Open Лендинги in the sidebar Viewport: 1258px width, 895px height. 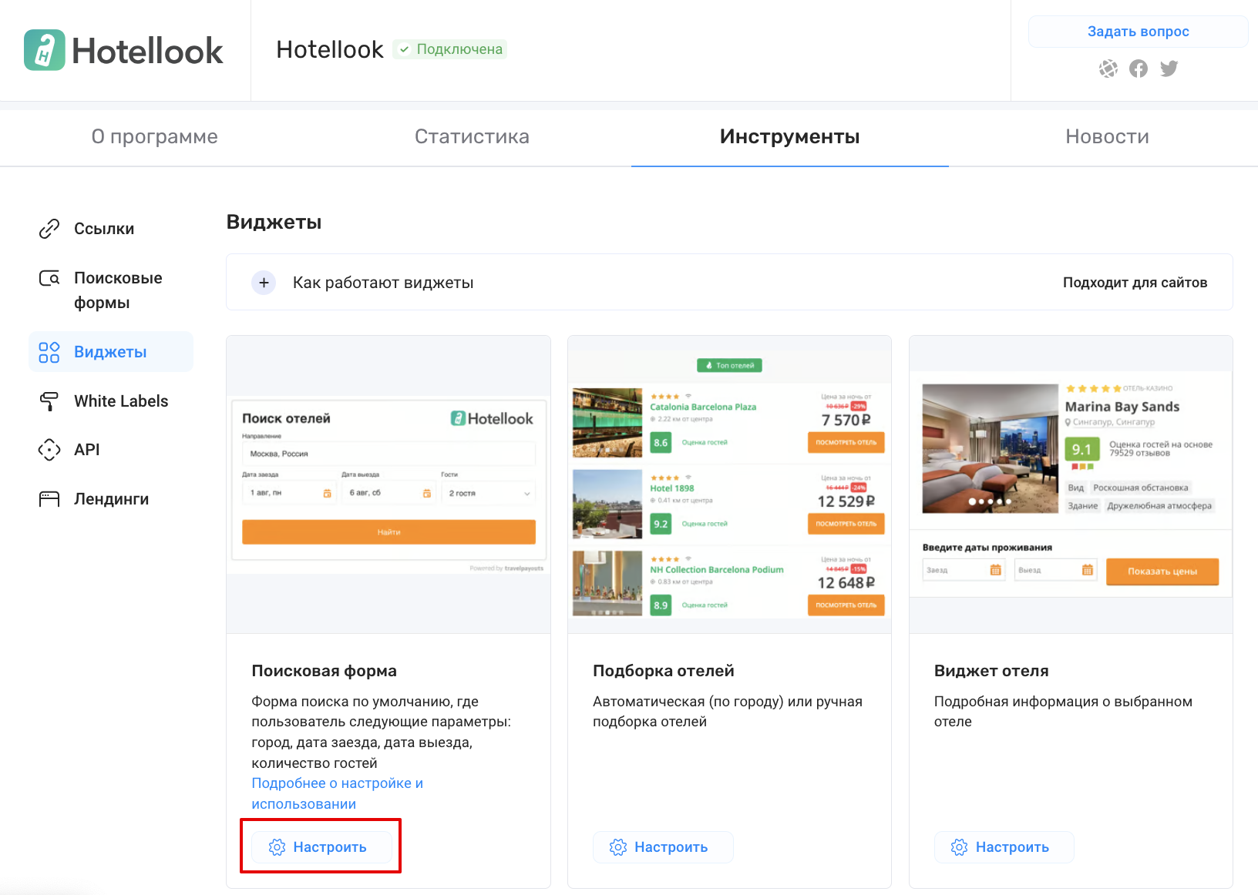(111, 499)
